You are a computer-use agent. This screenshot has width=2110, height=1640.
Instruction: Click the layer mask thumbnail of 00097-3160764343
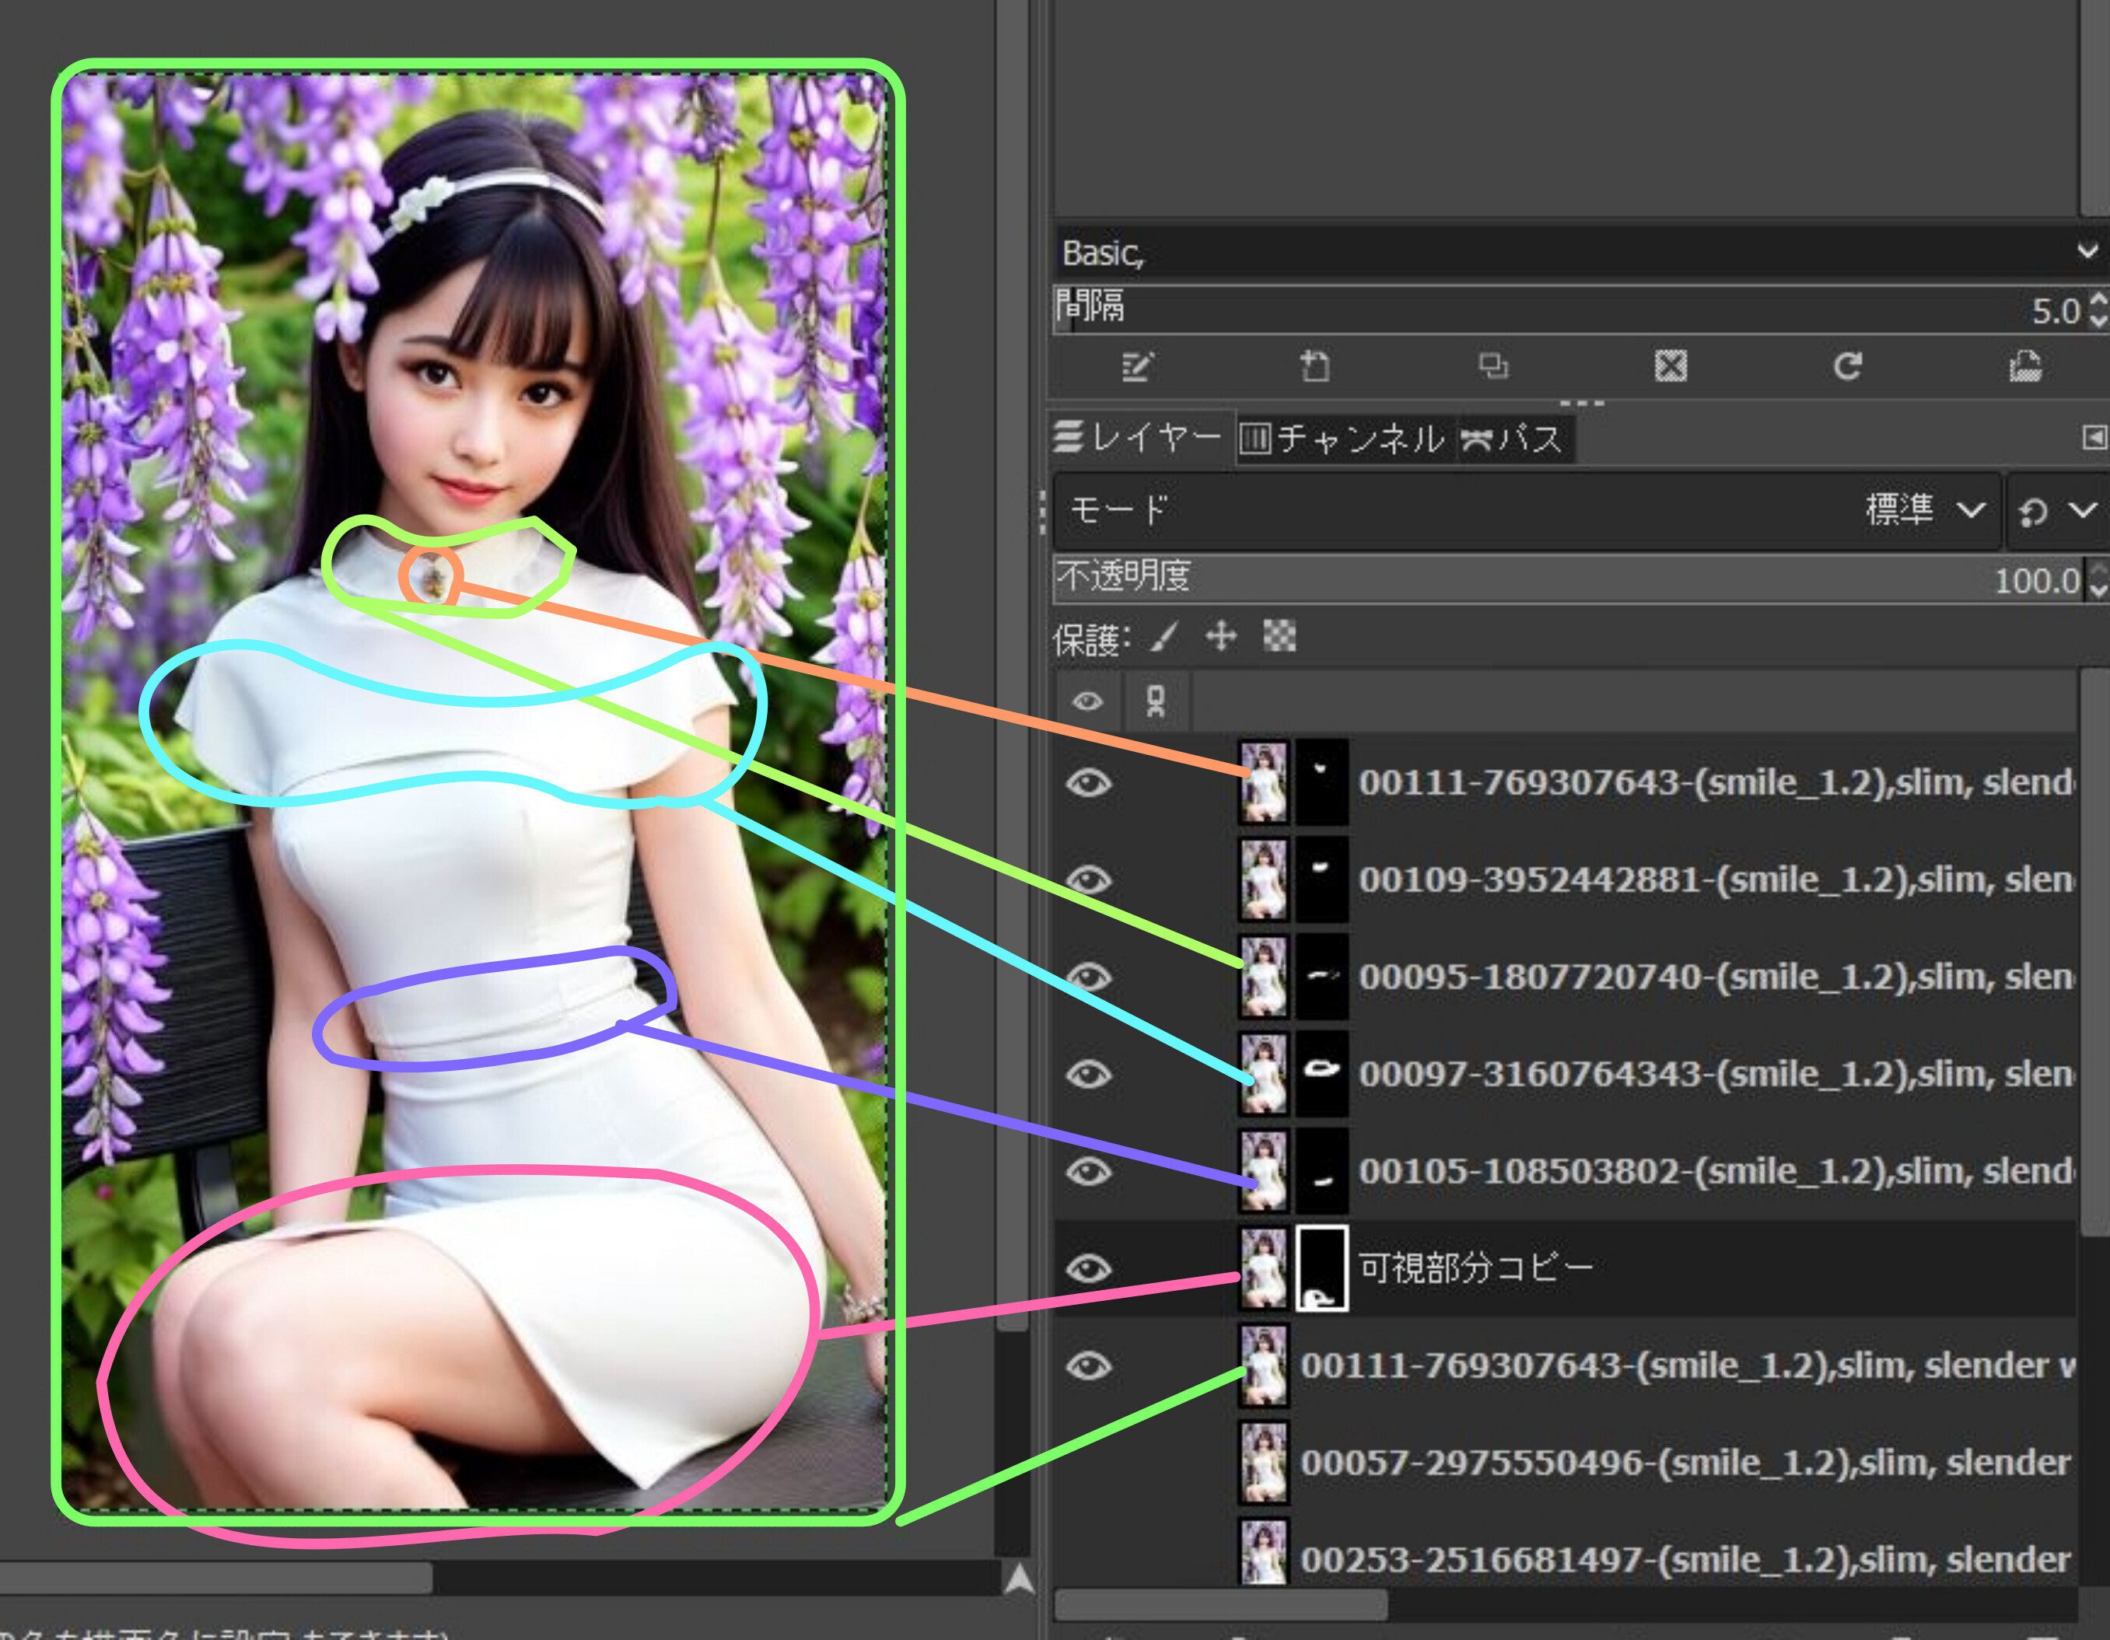click(x=1321, y=1073)
